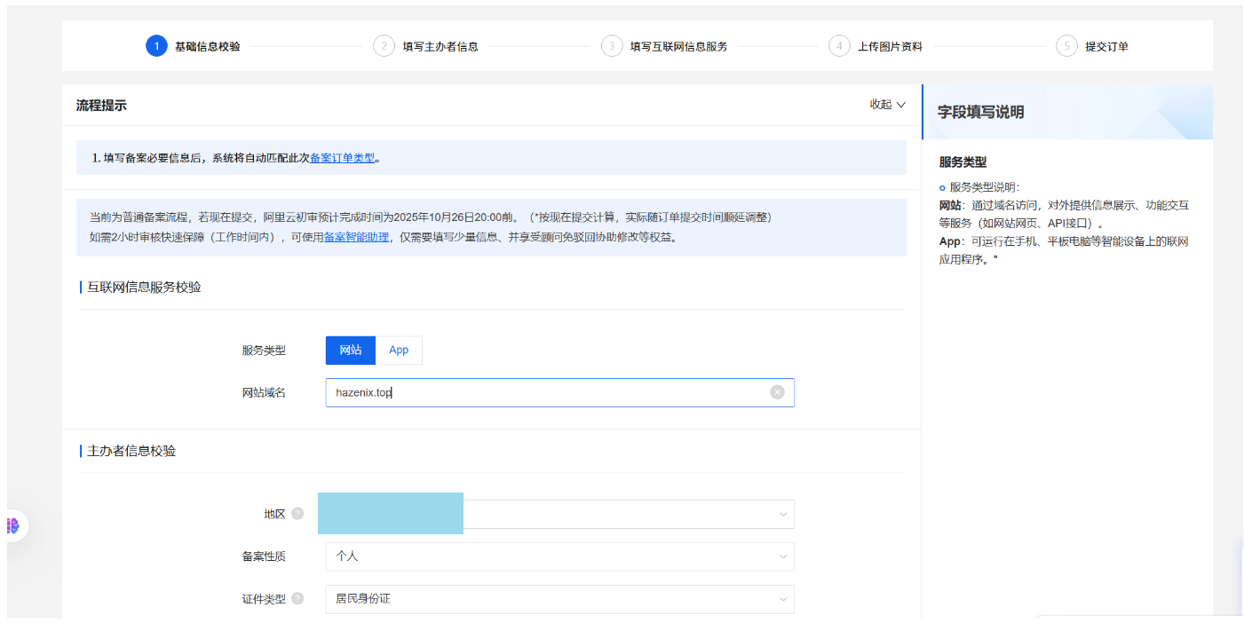This screenshot has width=1244, height=623.
Task: Open the floating assistant icon at left edge
Action: click(x=14, y=526)
